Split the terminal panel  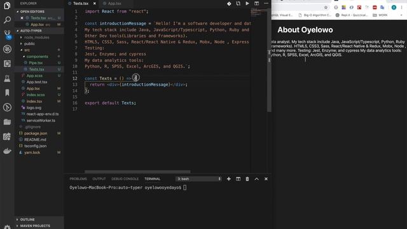238,179
